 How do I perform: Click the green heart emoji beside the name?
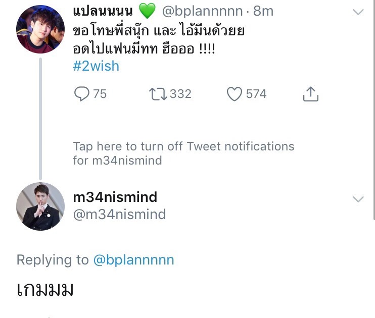coord(147,11)
